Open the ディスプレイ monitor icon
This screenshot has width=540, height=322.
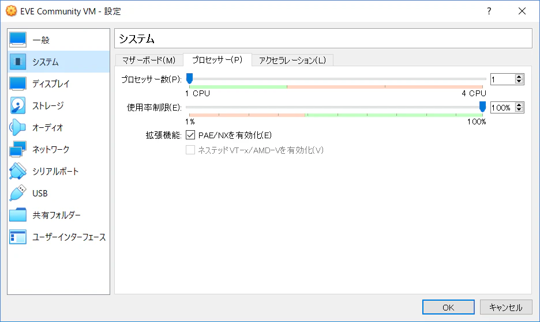(18, 84)
